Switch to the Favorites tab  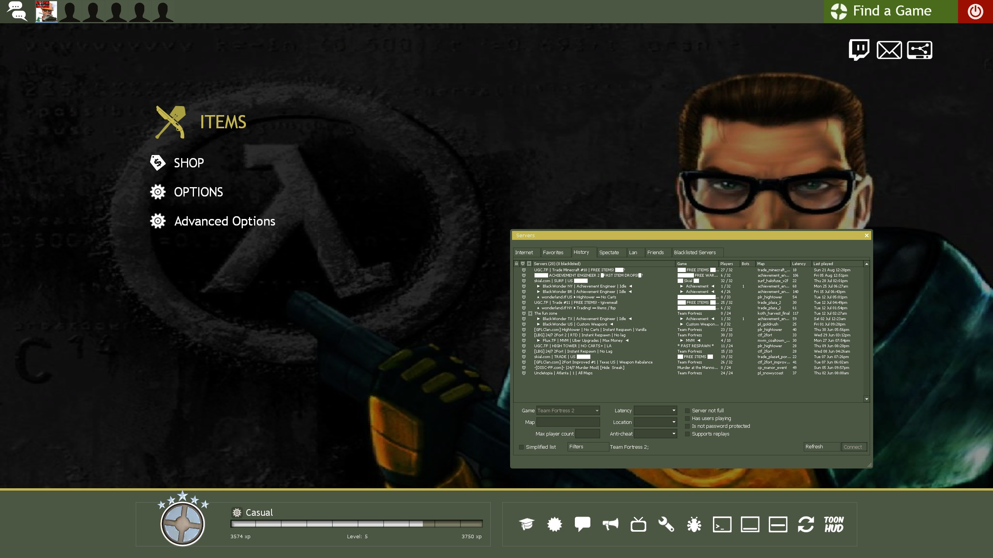click(553, 252)
